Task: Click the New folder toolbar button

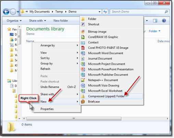Action: click(x=61, y=21)
